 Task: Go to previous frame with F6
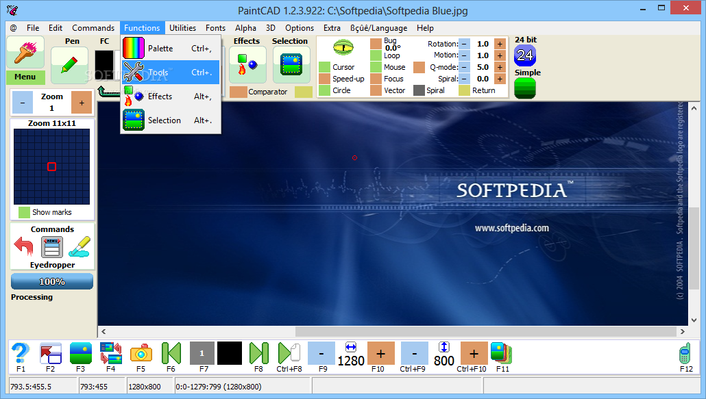pyautogui.click(x=171, y=353)
